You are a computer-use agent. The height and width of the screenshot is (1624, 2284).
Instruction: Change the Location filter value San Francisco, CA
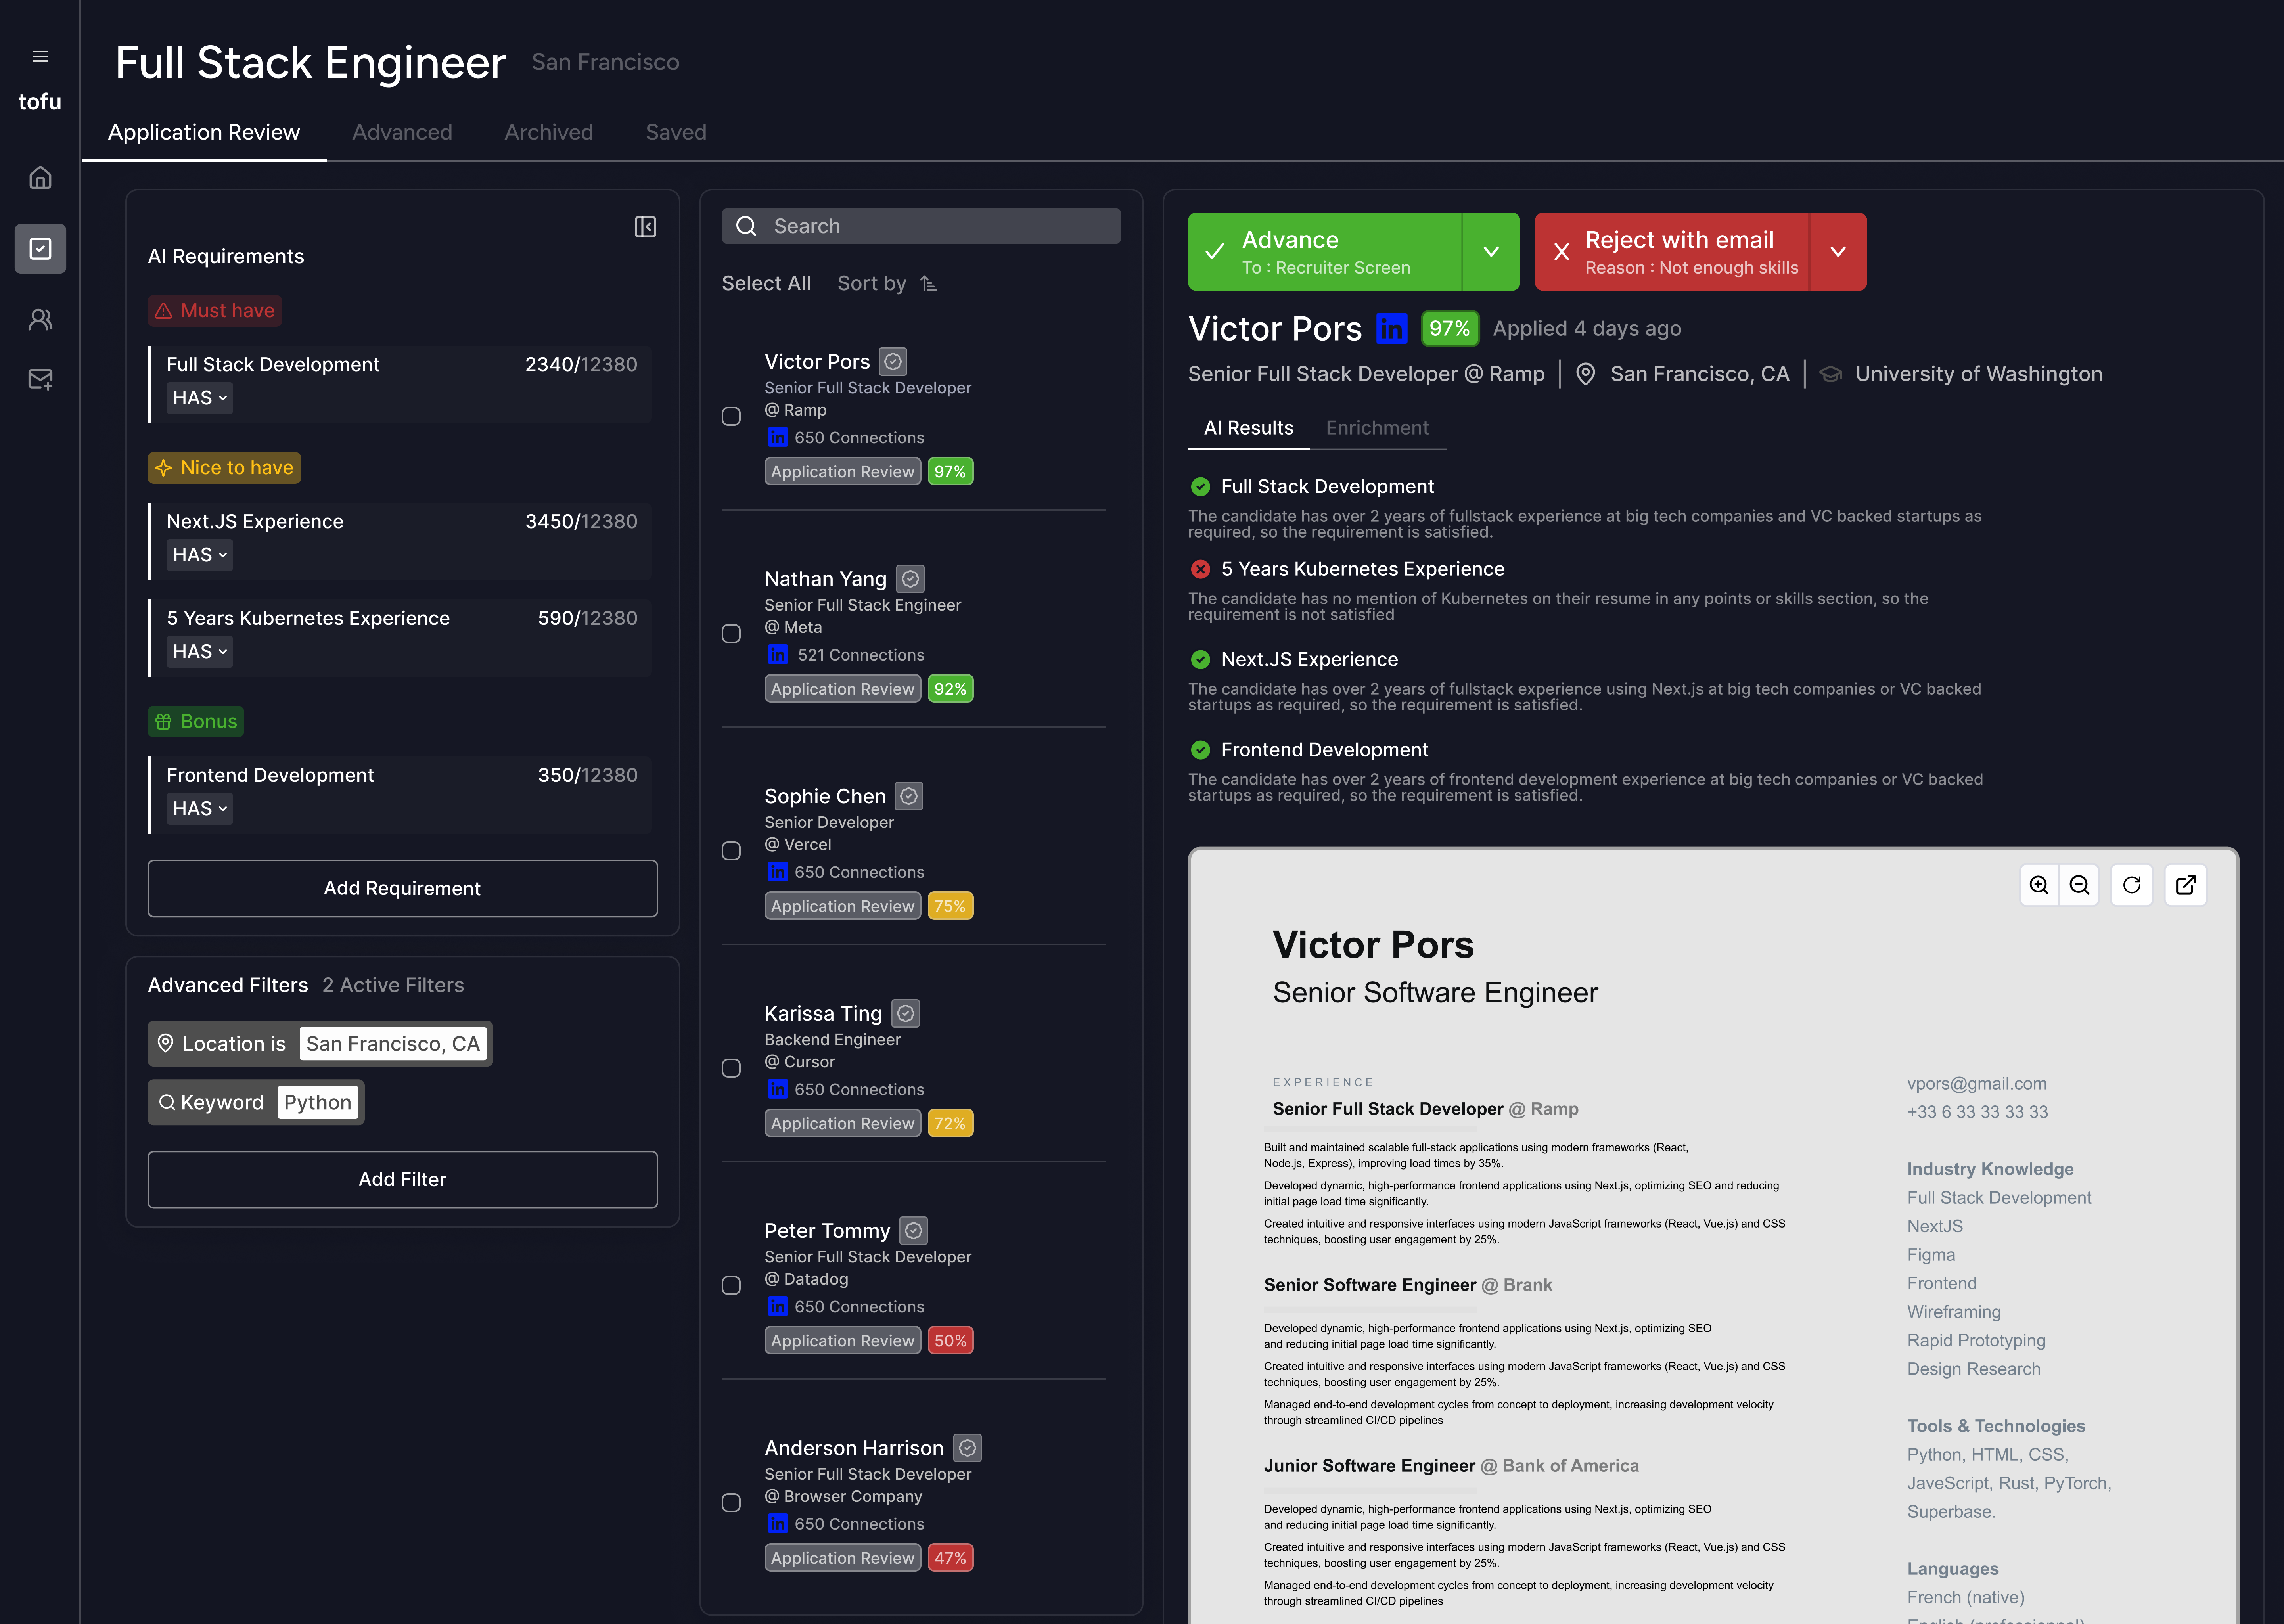393,1044
